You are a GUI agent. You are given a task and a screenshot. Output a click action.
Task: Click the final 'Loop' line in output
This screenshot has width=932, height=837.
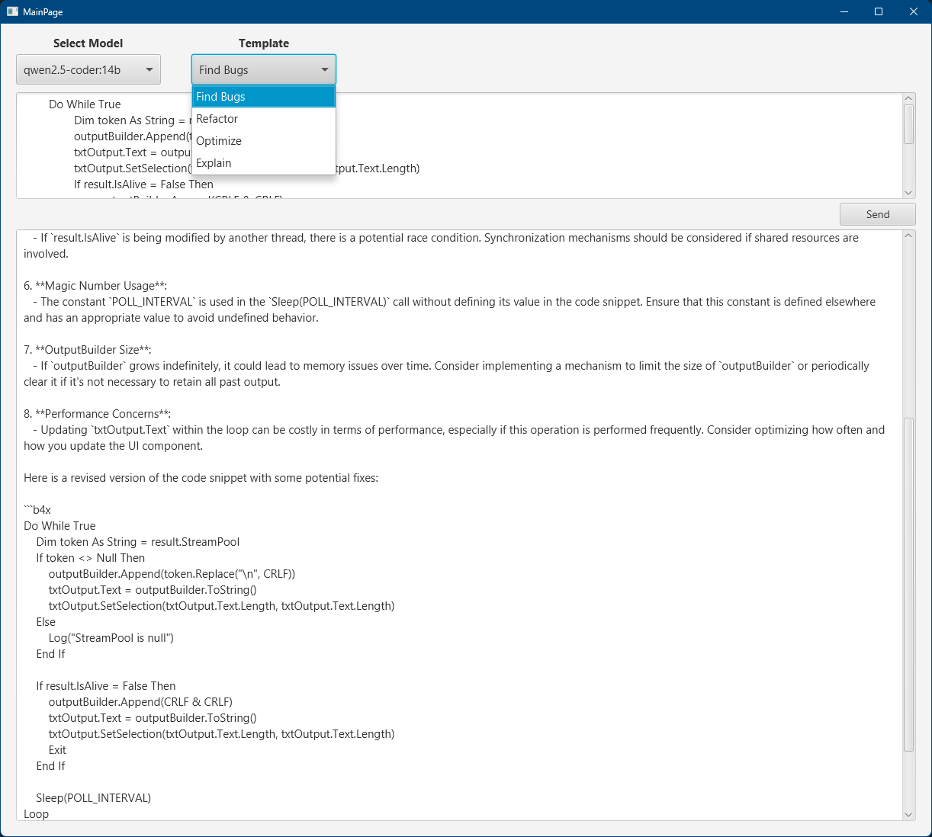(36, 814)
